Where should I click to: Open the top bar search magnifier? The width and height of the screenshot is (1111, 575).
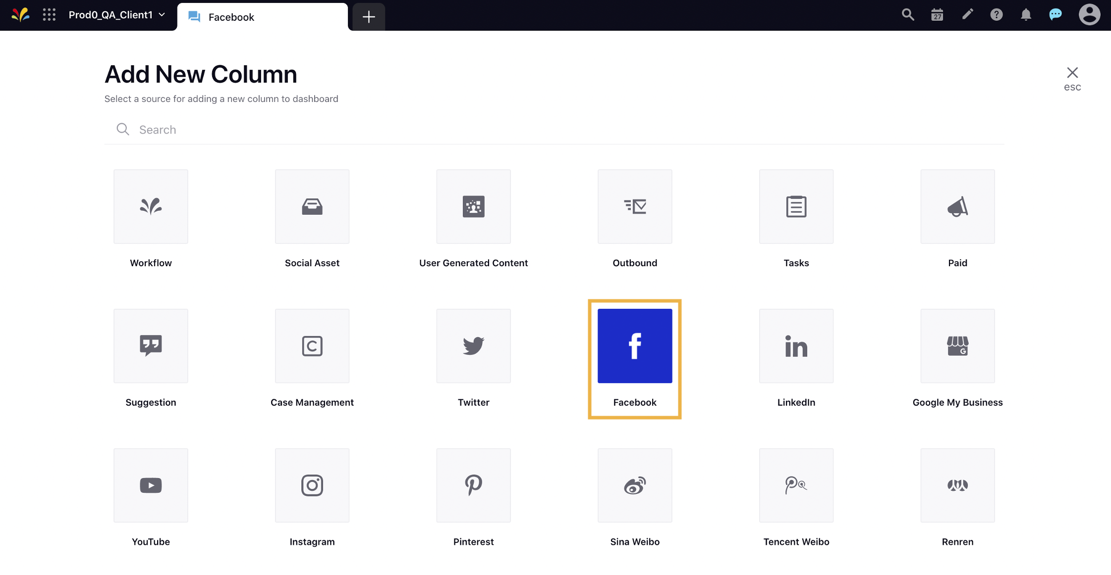coord(908,15)
